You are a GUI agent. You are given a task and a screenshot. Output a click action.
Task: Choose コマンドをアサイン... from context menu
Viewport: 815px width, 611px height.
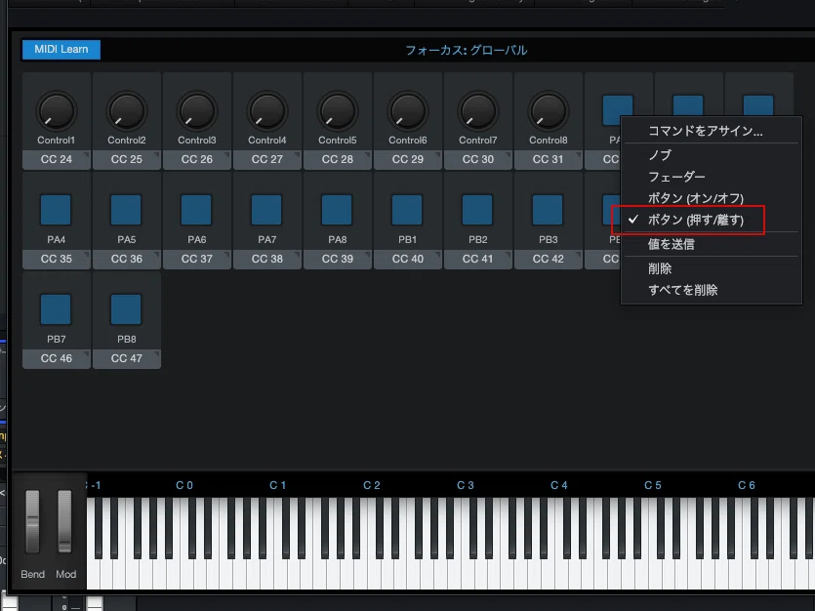tap(711, 131)
